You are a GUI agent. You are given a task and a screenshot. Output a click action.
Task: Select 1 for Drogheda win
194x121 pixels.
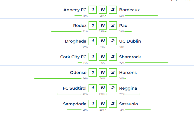(x=93, y=41)
